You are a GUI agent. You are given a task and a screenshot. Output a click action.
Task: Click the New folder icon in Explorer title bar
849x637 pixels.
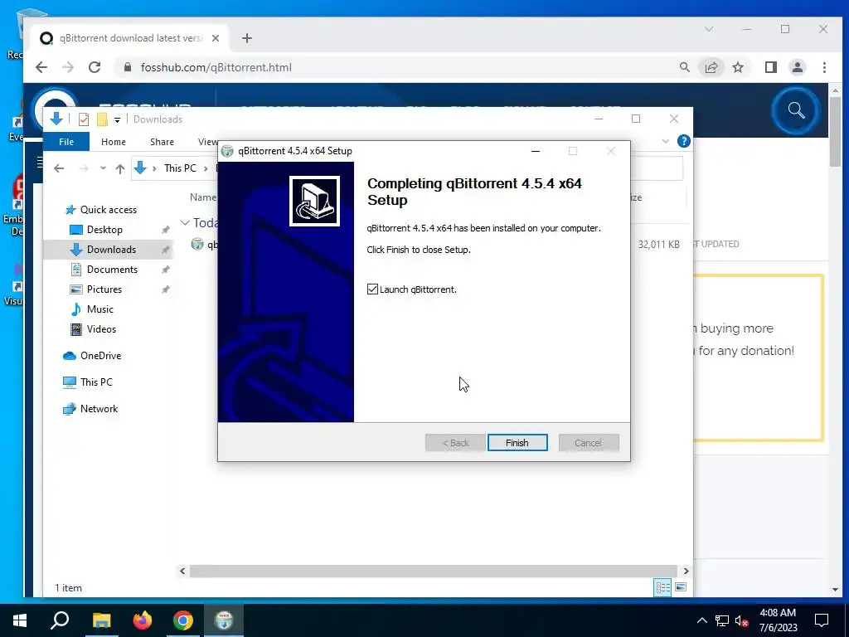pyautogui.click(x=102, y=119)
